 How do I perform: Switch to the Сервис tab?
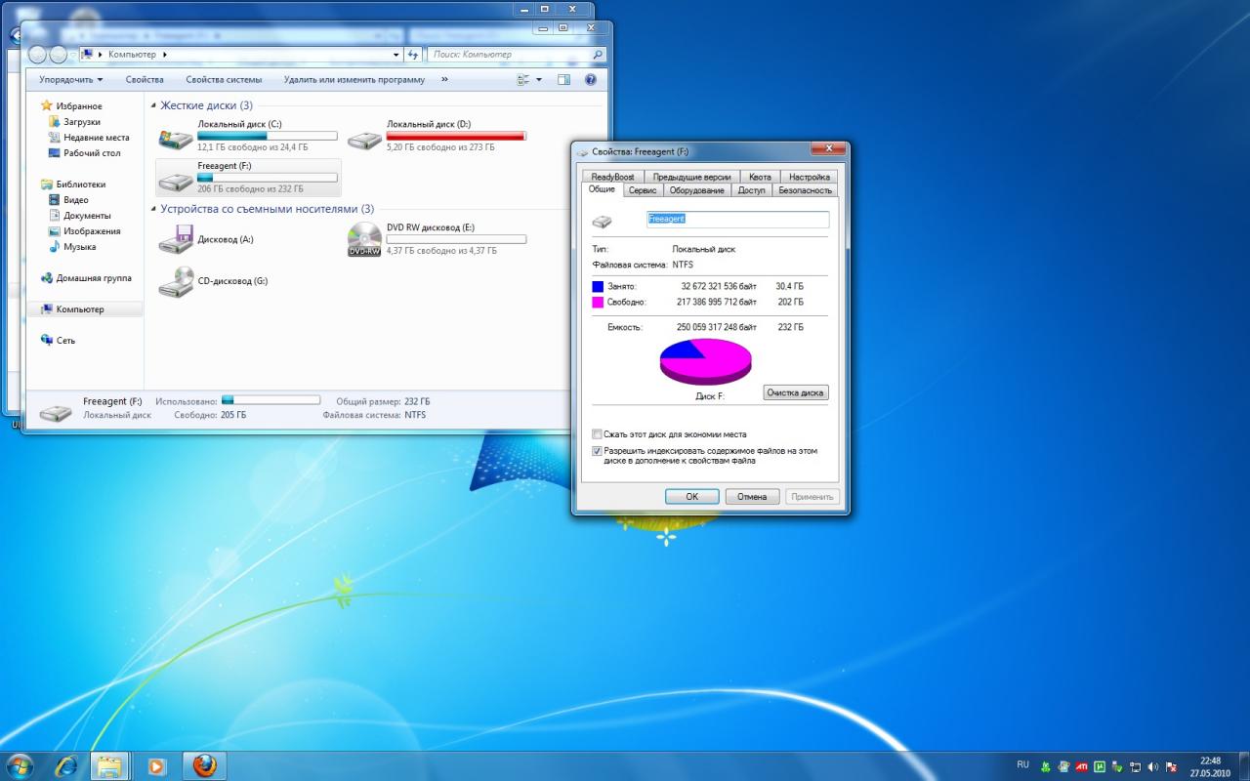[643, 190]
